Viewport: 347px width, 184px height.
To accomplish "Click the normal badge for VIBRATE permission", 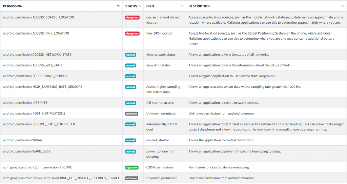I will click(130, 141).
